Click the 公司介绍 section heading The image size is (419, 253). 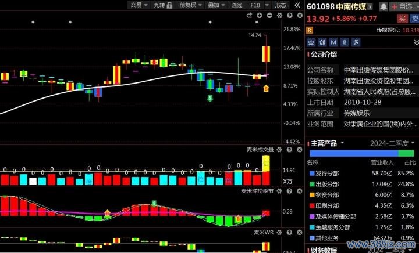tap(324, 55)
